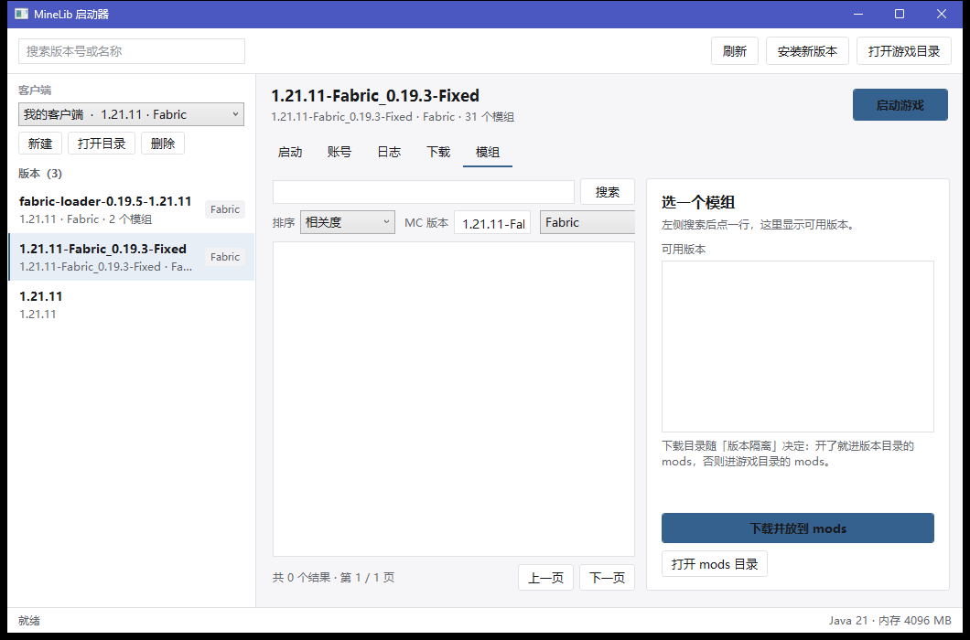970x640 pixels.
Task: Click the MineLib app icon in title bar
Action: coord(22,14)
